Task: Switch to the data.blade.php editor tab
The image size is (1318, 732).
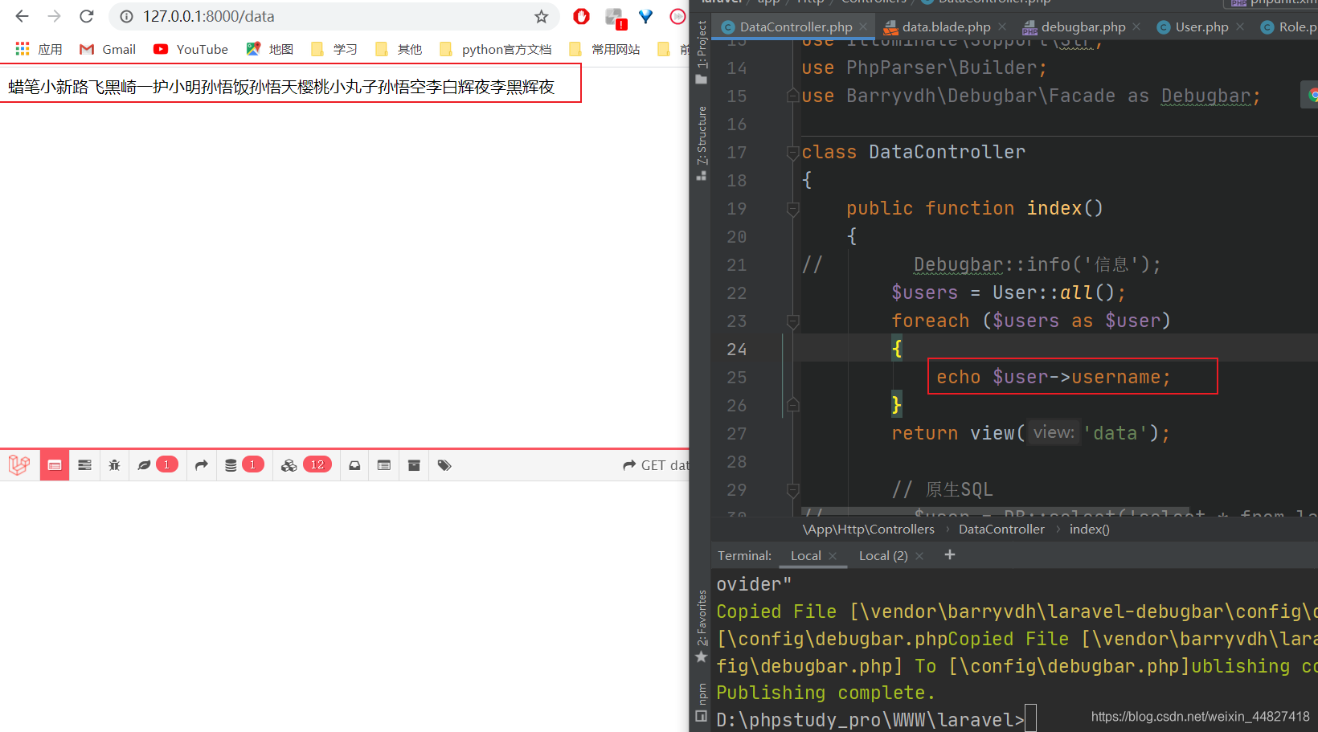Action: pyautogui.click(x=946, y=27)
